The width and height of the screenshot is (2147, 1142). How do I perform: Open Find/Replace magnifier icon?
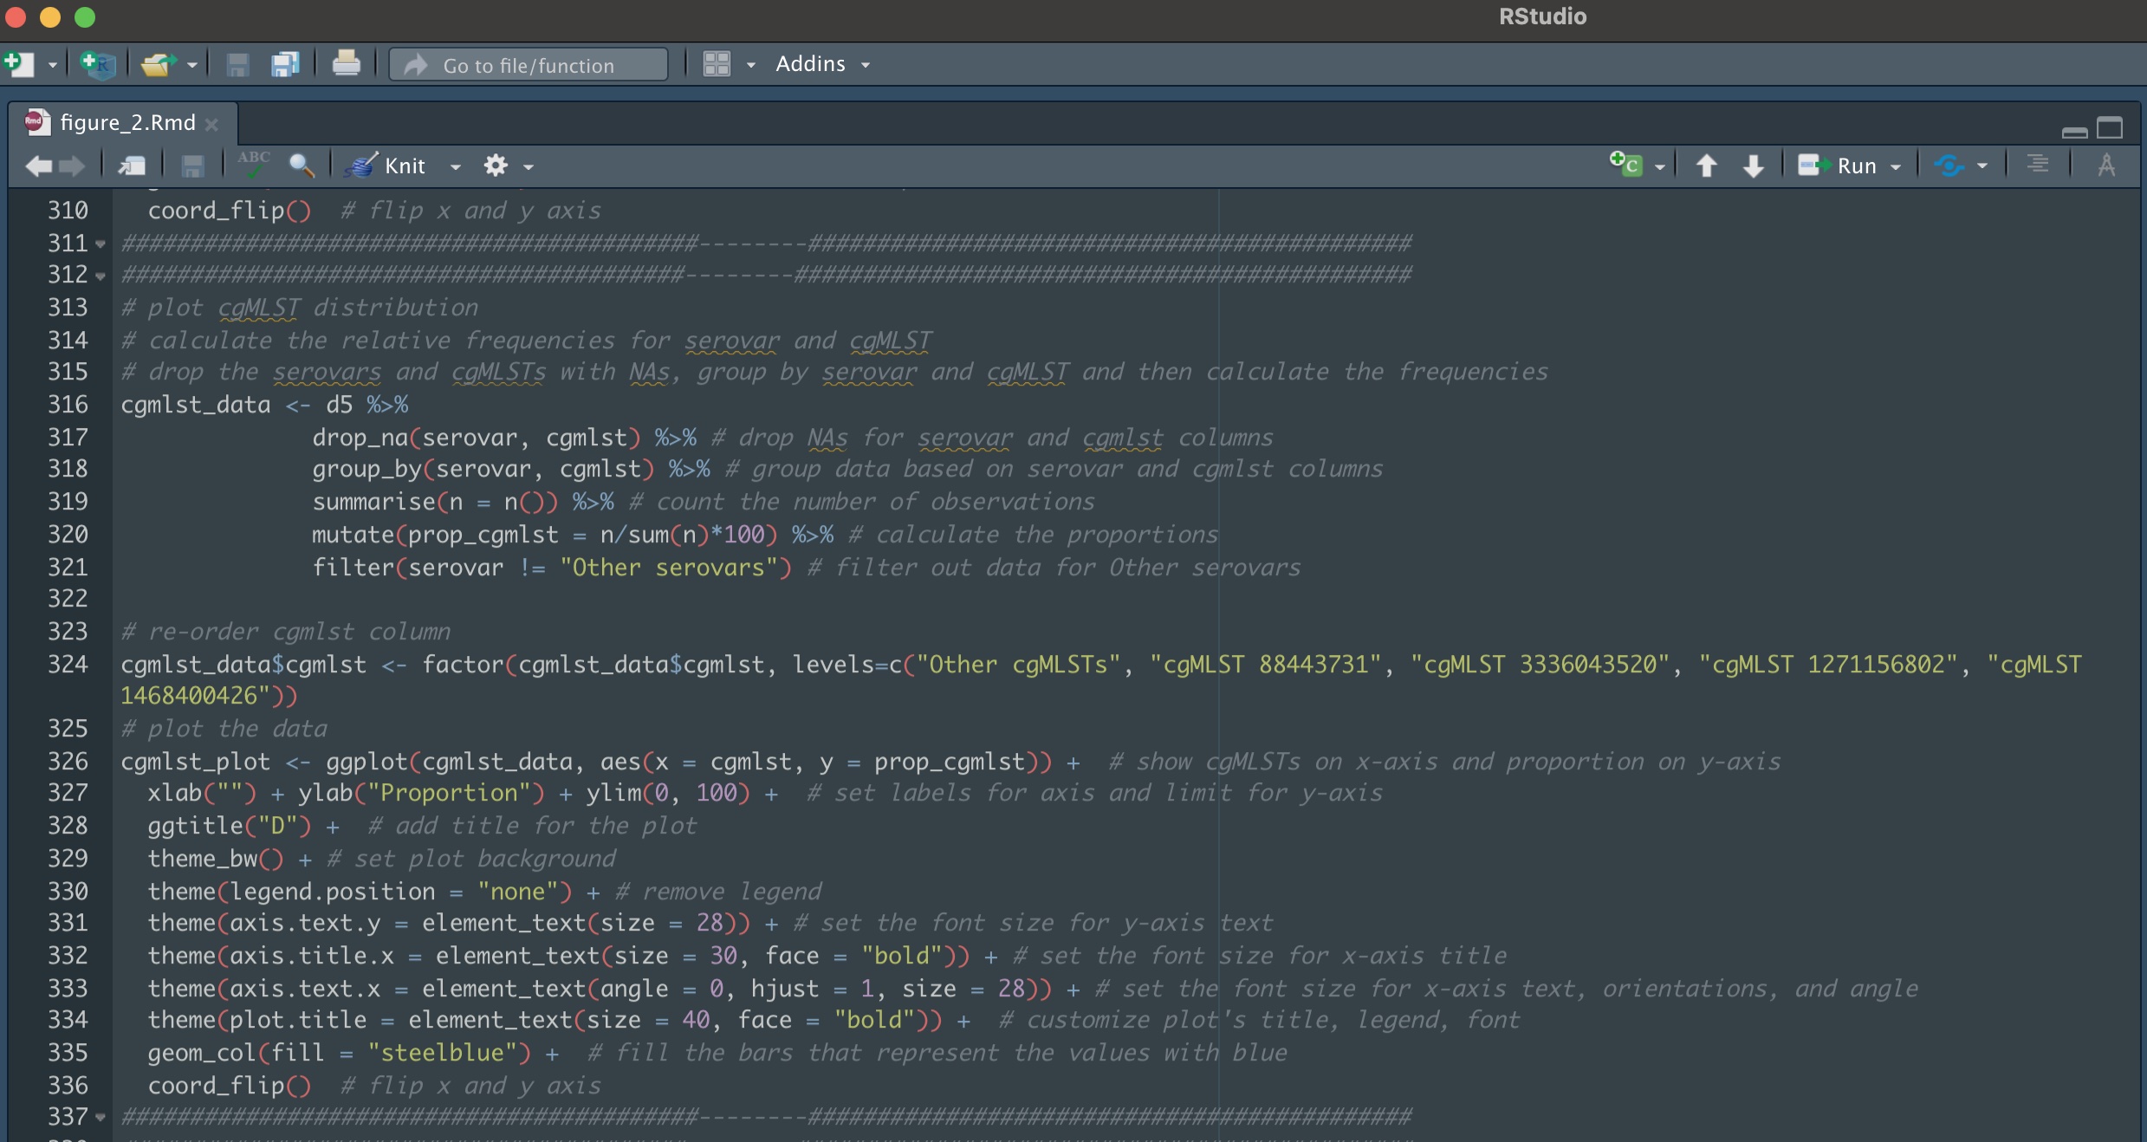click(301, 165)
